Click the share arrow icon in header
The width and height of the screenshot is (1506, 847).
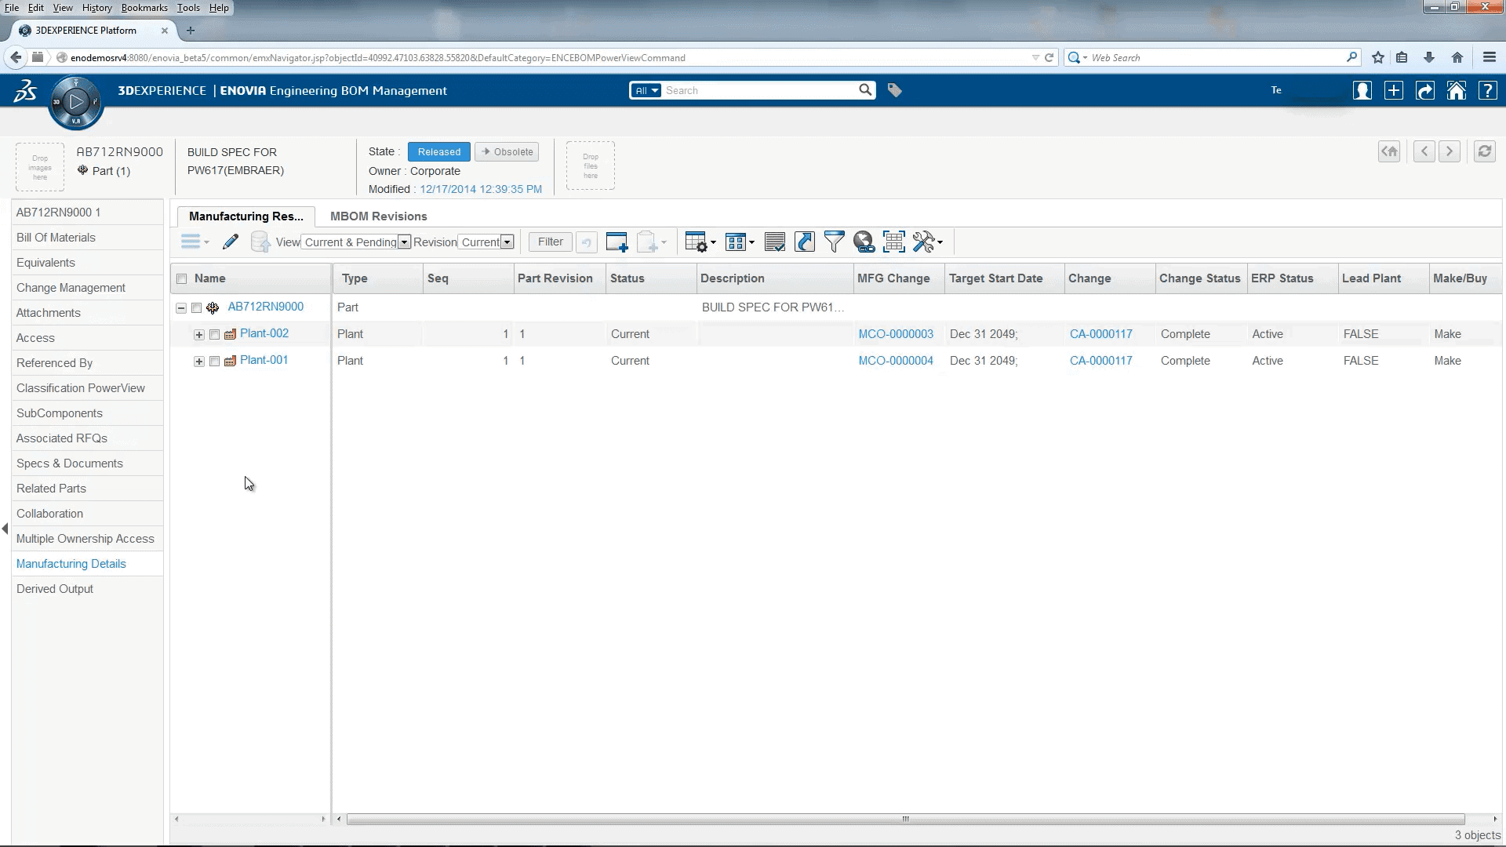coord(1425,91)
